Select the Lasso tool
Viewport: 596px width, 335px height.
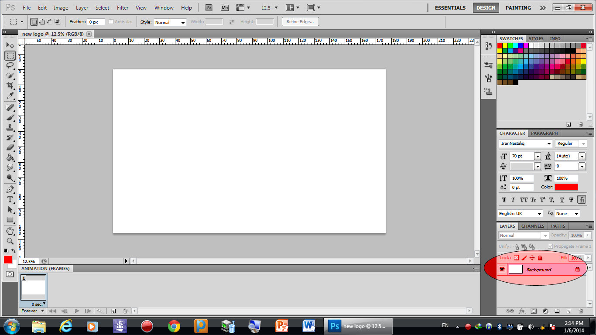pos(10,65)
